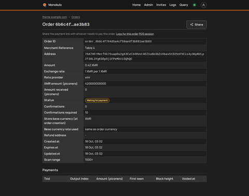Screen dimensions: 249x196
Task: Click the First seen column header
Action: pyautogui.click(x=136, y=179)
